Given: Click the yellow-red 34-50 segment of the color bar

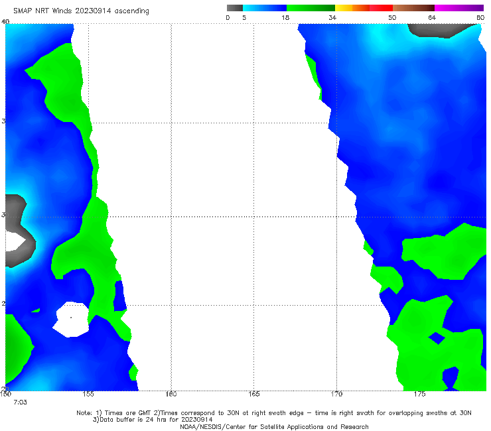Looking at the screenshot, I should point(364,8).
